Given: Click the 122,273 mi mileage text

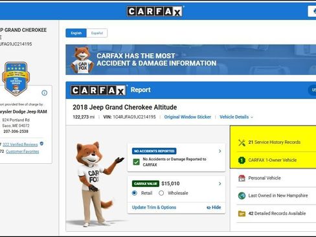Looking at the screenshot, I should tap(84, 117).
